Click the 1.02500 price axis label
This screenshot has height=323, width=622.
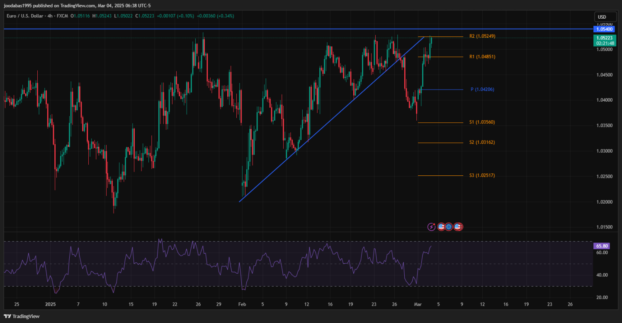(x=604, y=177)
